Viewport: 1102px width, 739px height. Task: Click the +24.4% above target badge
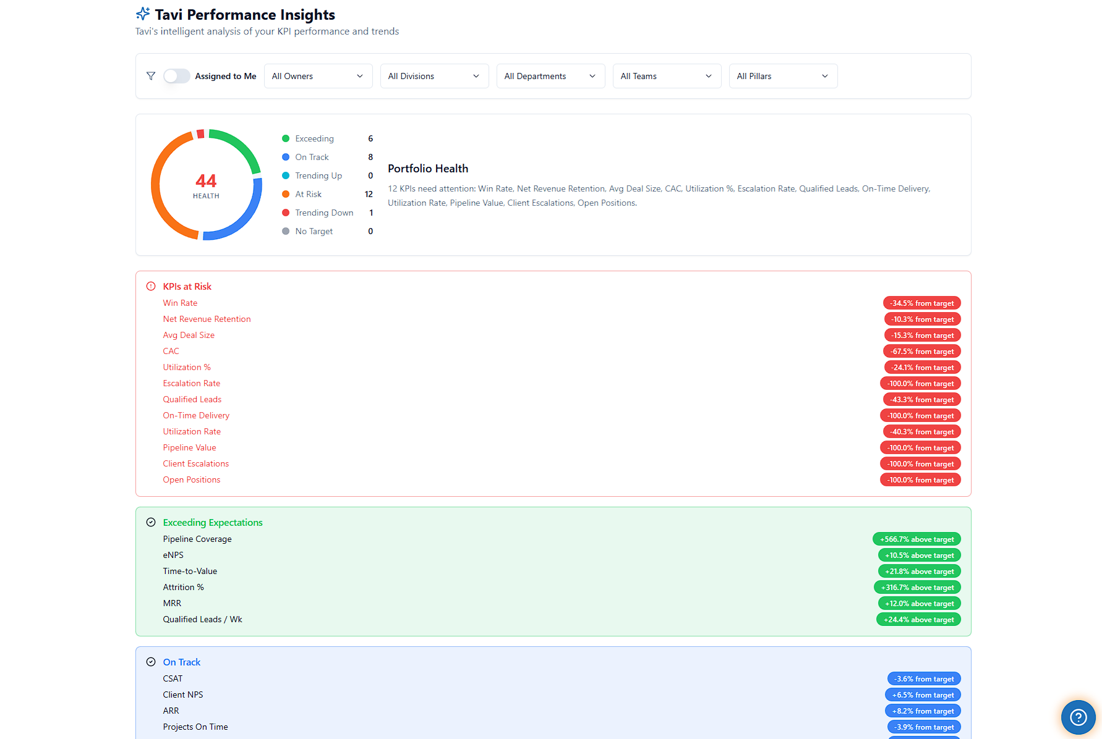(918, 619)
